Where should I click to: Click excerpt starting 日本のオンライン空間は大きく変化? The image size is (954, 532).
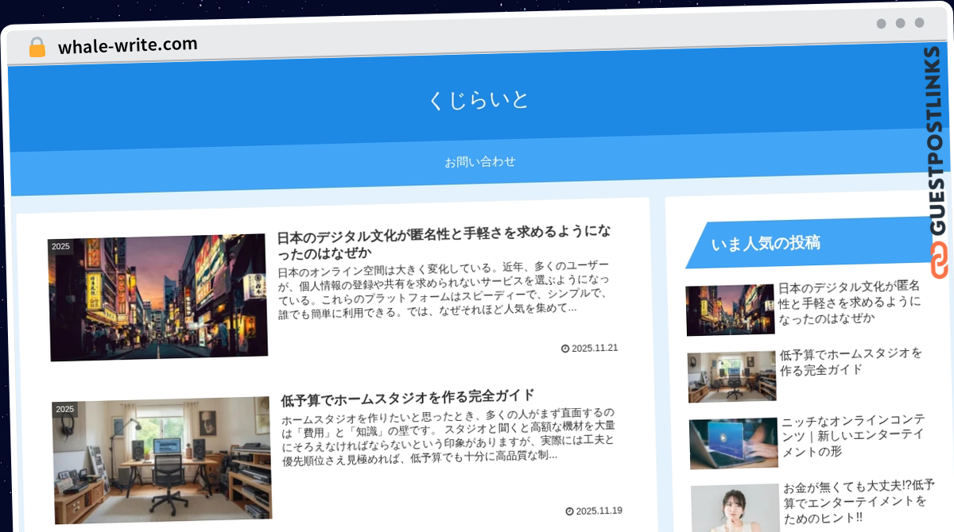pyautogui.click(x=444, y=291)
